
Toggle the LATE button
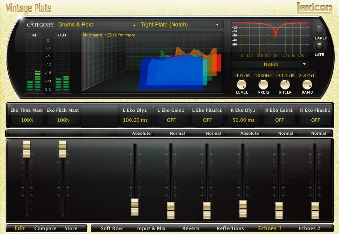[x=319, y=46]
